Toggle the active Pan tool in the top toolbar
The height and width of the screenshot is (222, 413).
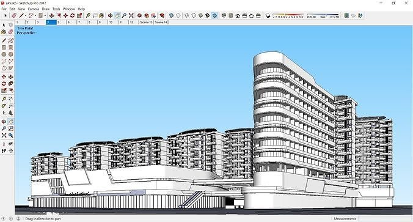pos(117,15)
